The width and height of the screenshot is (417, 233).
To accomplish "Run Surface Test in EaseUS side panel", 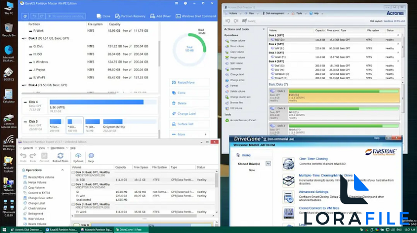I will click(189, 124).
